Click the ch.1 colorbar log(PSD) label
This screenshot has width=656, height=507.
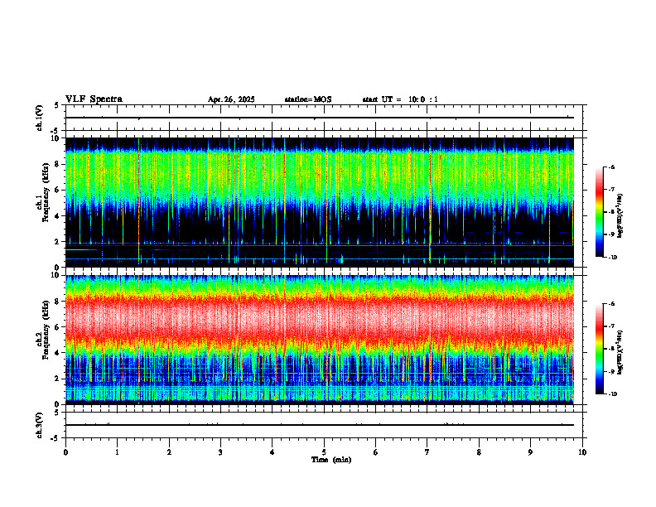620,216
